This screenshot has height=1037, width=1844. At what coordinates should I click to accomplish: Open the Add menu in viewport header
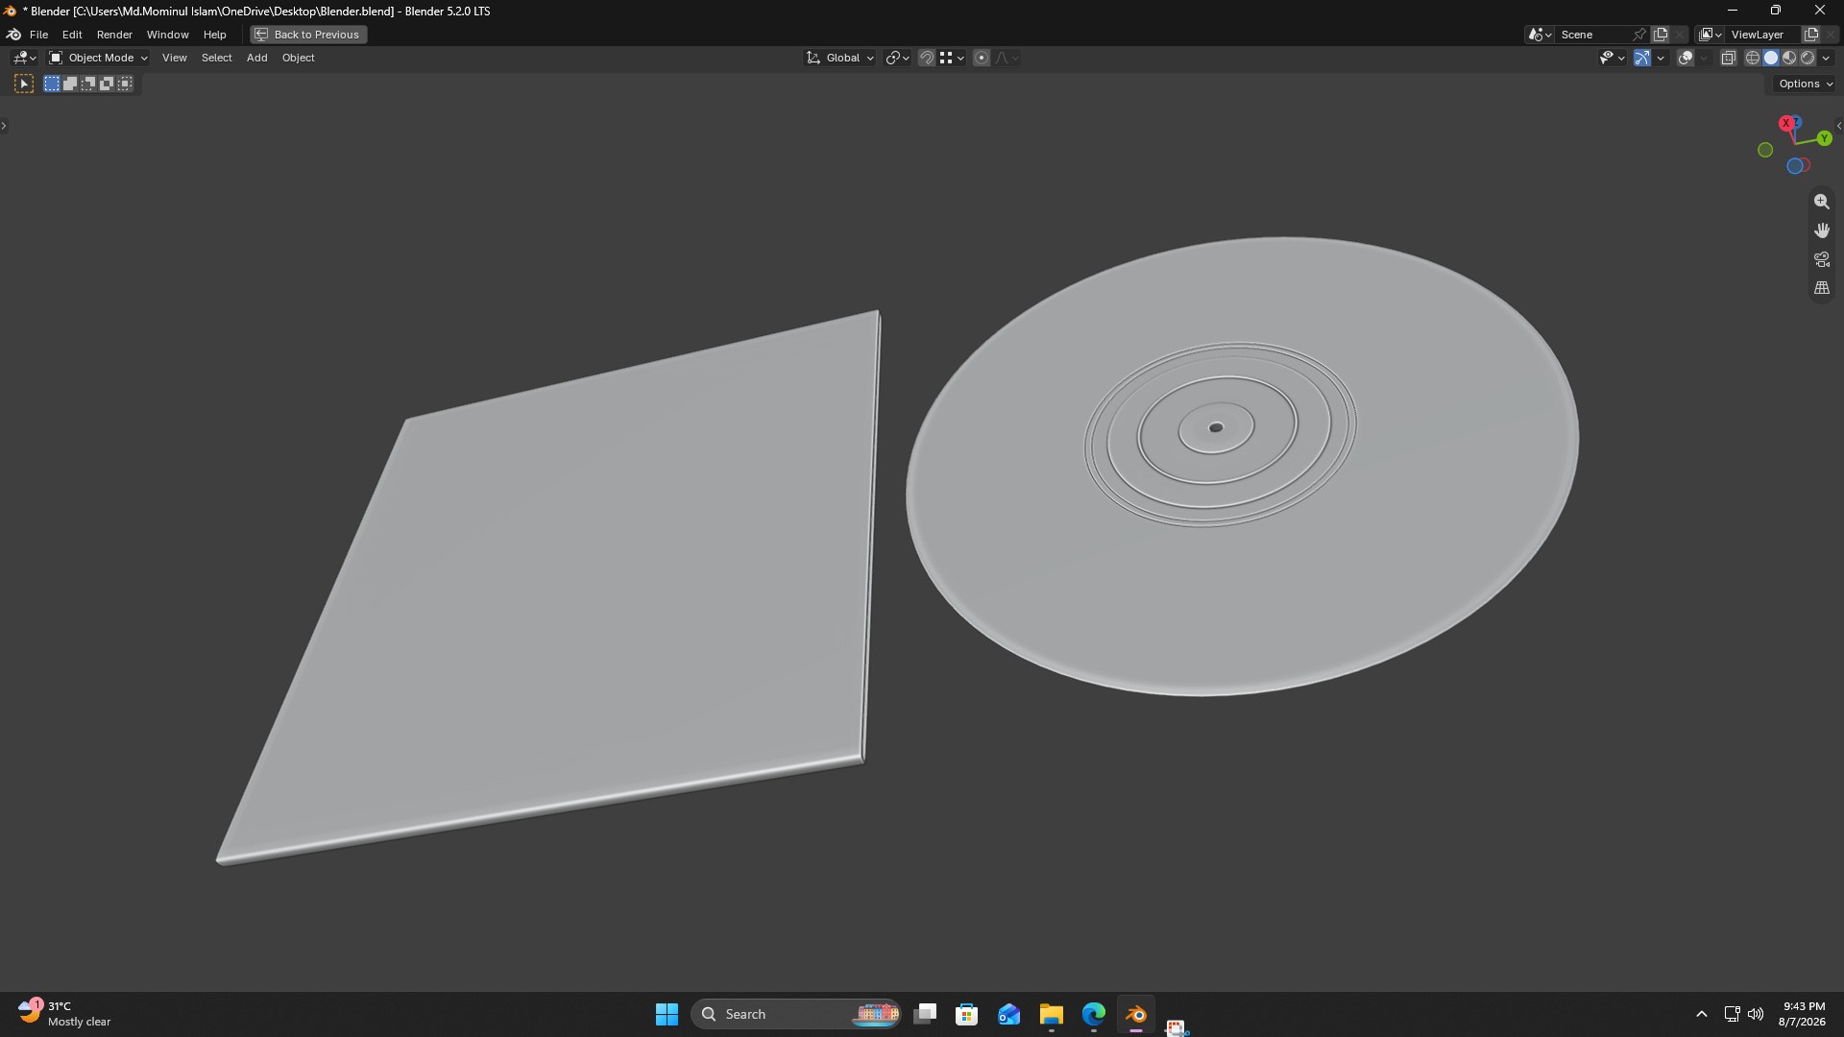(x=256, y=59)
